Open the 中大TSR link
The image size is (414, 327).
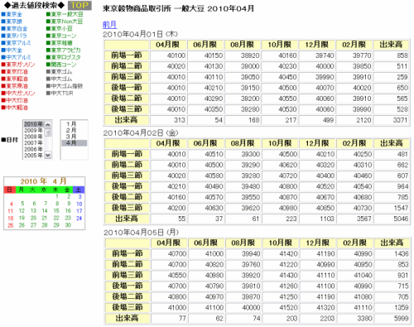[x=62, y=94]
